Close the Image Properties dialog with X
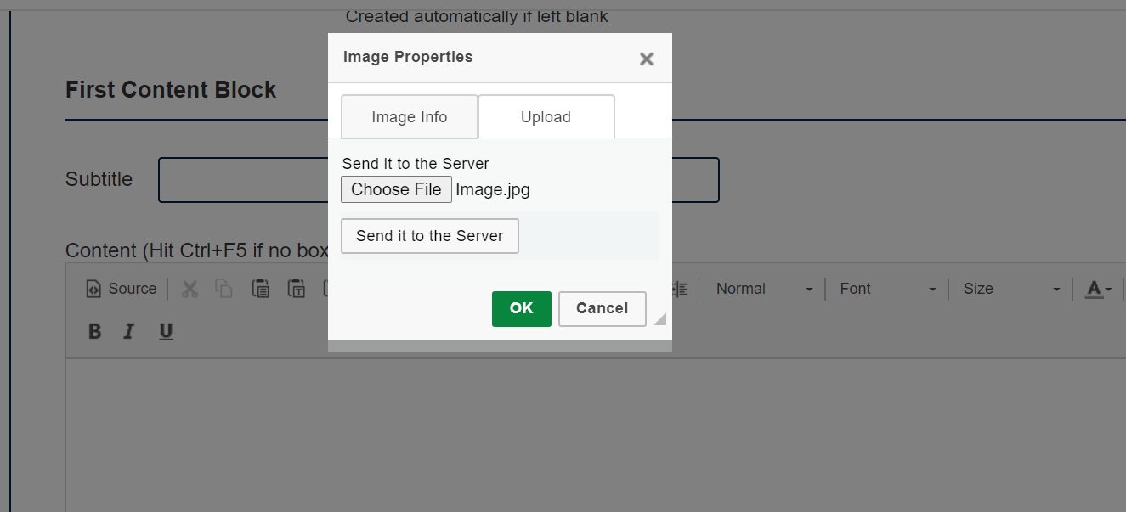The image size is (1126, 512). pyautogui.click(x=647, y=59)
